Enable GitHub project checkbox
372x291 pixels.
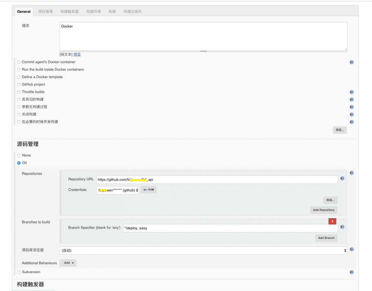[x=19, y=85]
